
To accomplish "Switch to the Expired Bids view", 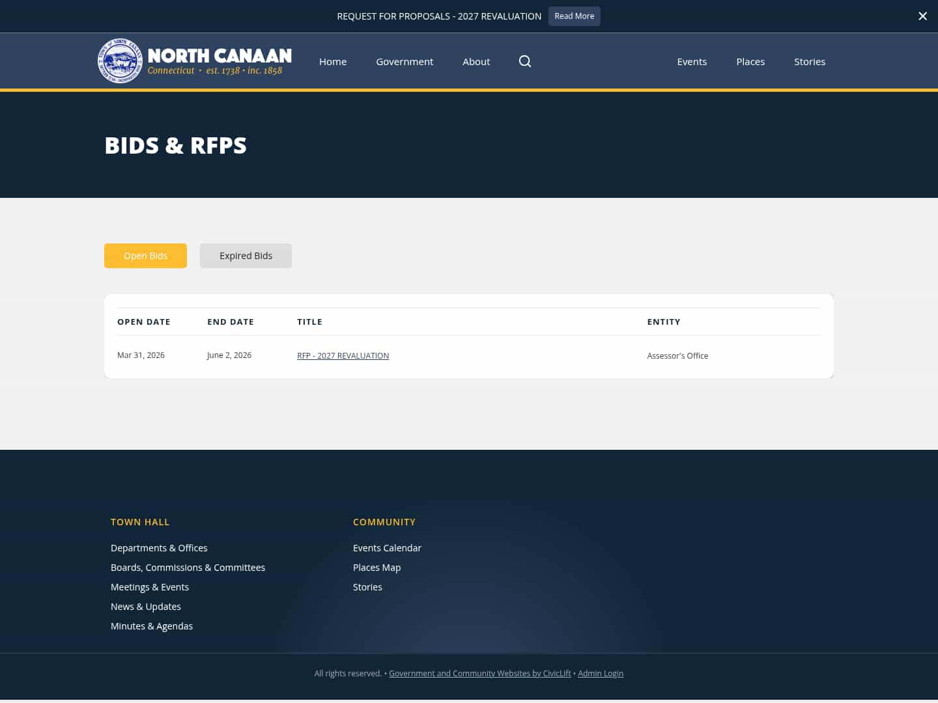I will 246,255.
